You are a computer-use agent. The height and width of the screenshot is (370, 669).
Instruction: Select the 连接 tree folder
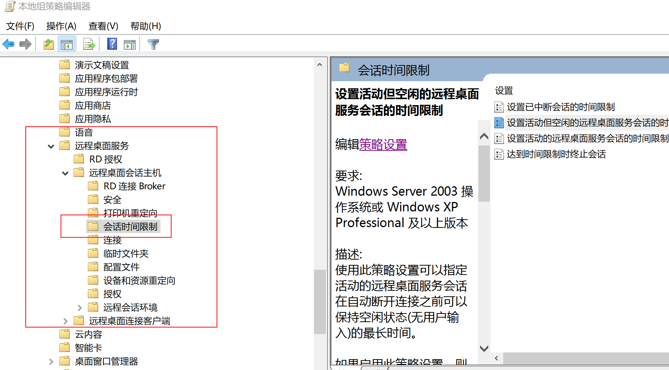pos(112,240)
